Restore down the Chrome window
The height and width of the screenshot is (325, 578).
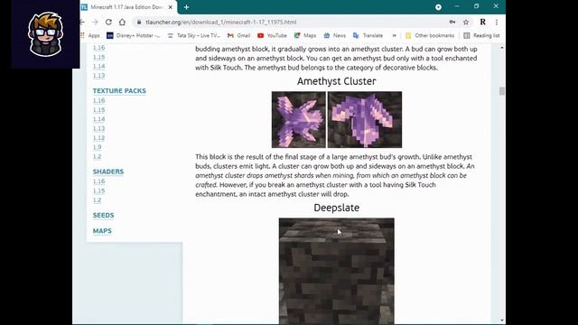(476, 6)
